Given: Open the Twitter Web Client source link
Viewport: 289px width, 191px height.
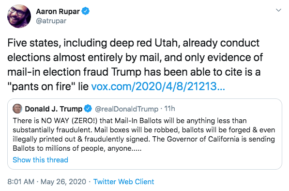Looking at the screenshot, I should (x=123, y=182).
